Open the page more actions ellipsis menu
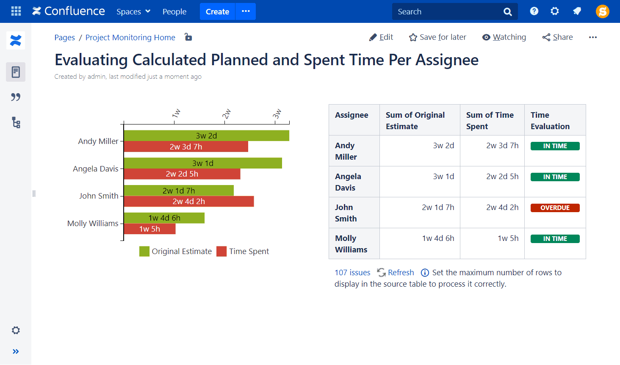The width and height of the screenshot is (620, 365). [x=593, y=37]
